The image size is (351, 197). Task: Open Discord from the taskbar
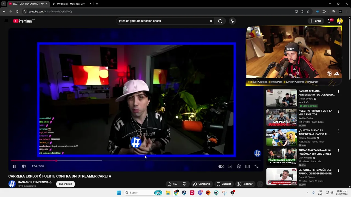200,193
